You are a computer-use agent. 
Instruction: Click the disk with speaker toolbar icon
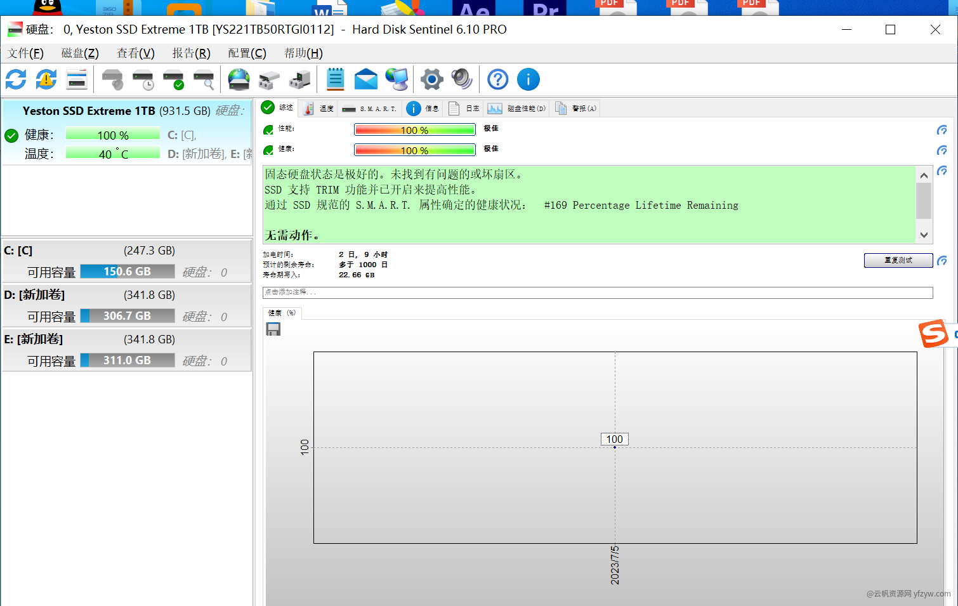[113, 79]
